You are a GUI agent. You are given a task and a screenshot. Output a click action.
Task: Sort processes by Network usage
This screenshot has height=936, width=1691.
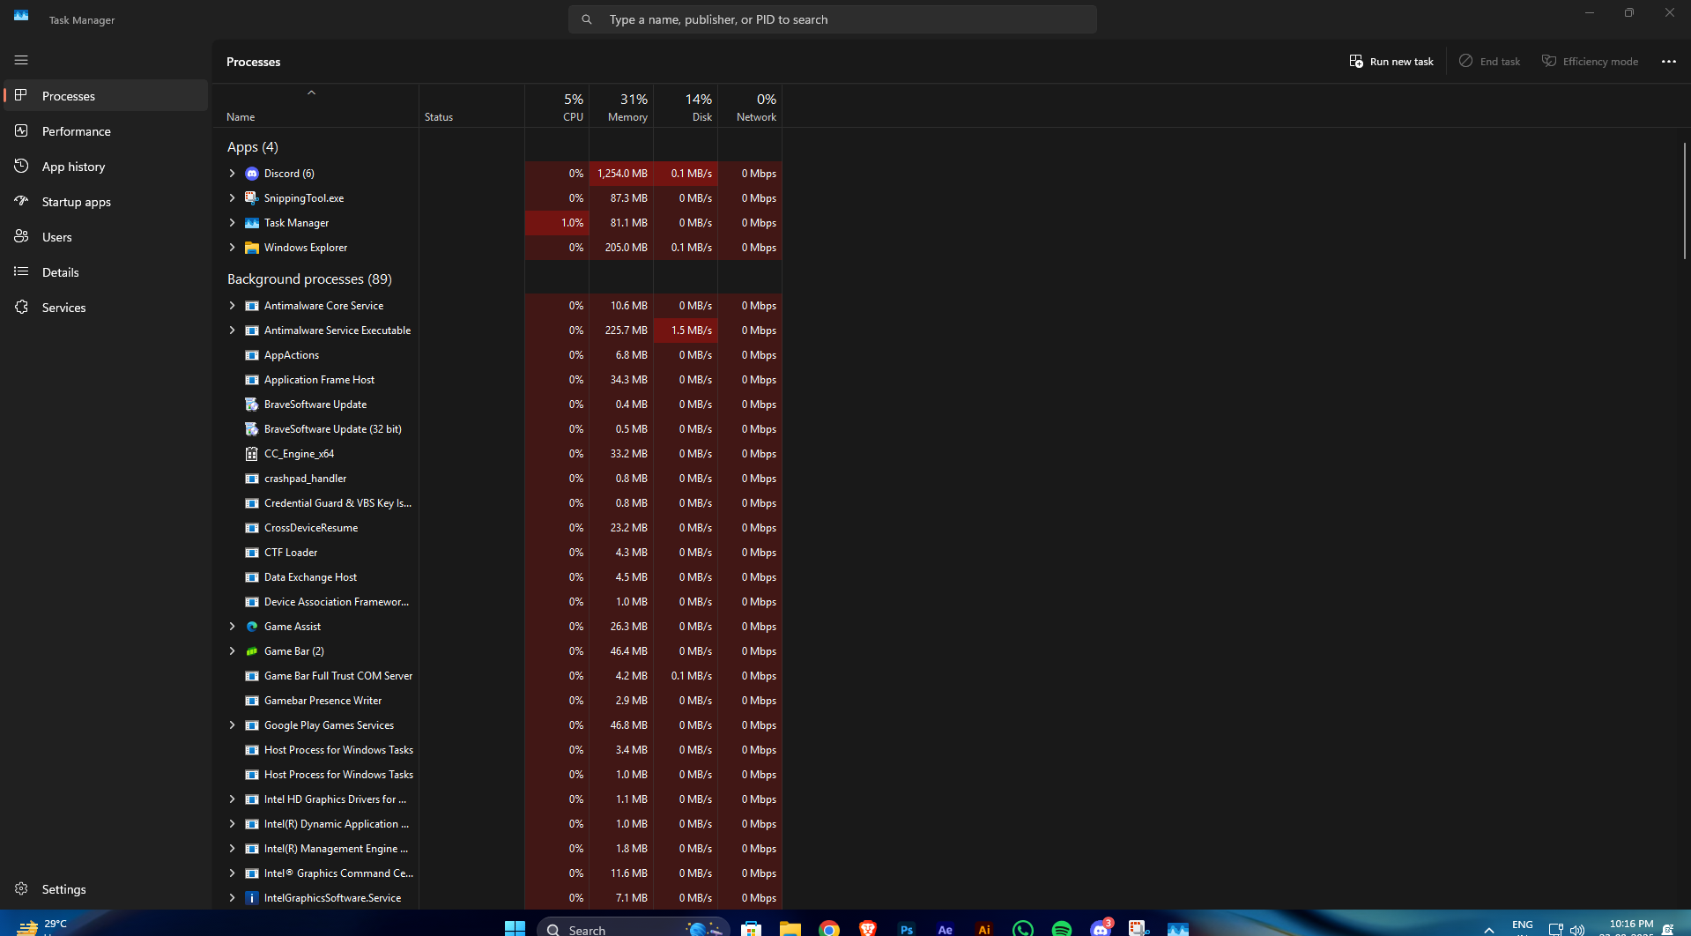750,107
